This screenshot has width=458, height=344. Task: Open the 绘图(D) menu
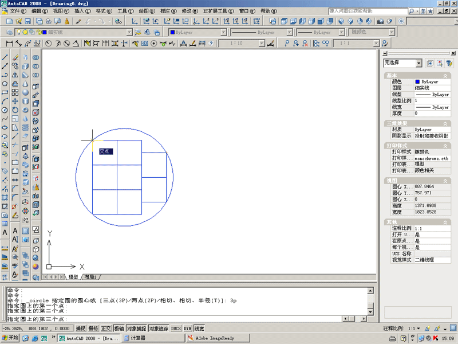coord(148,11)
